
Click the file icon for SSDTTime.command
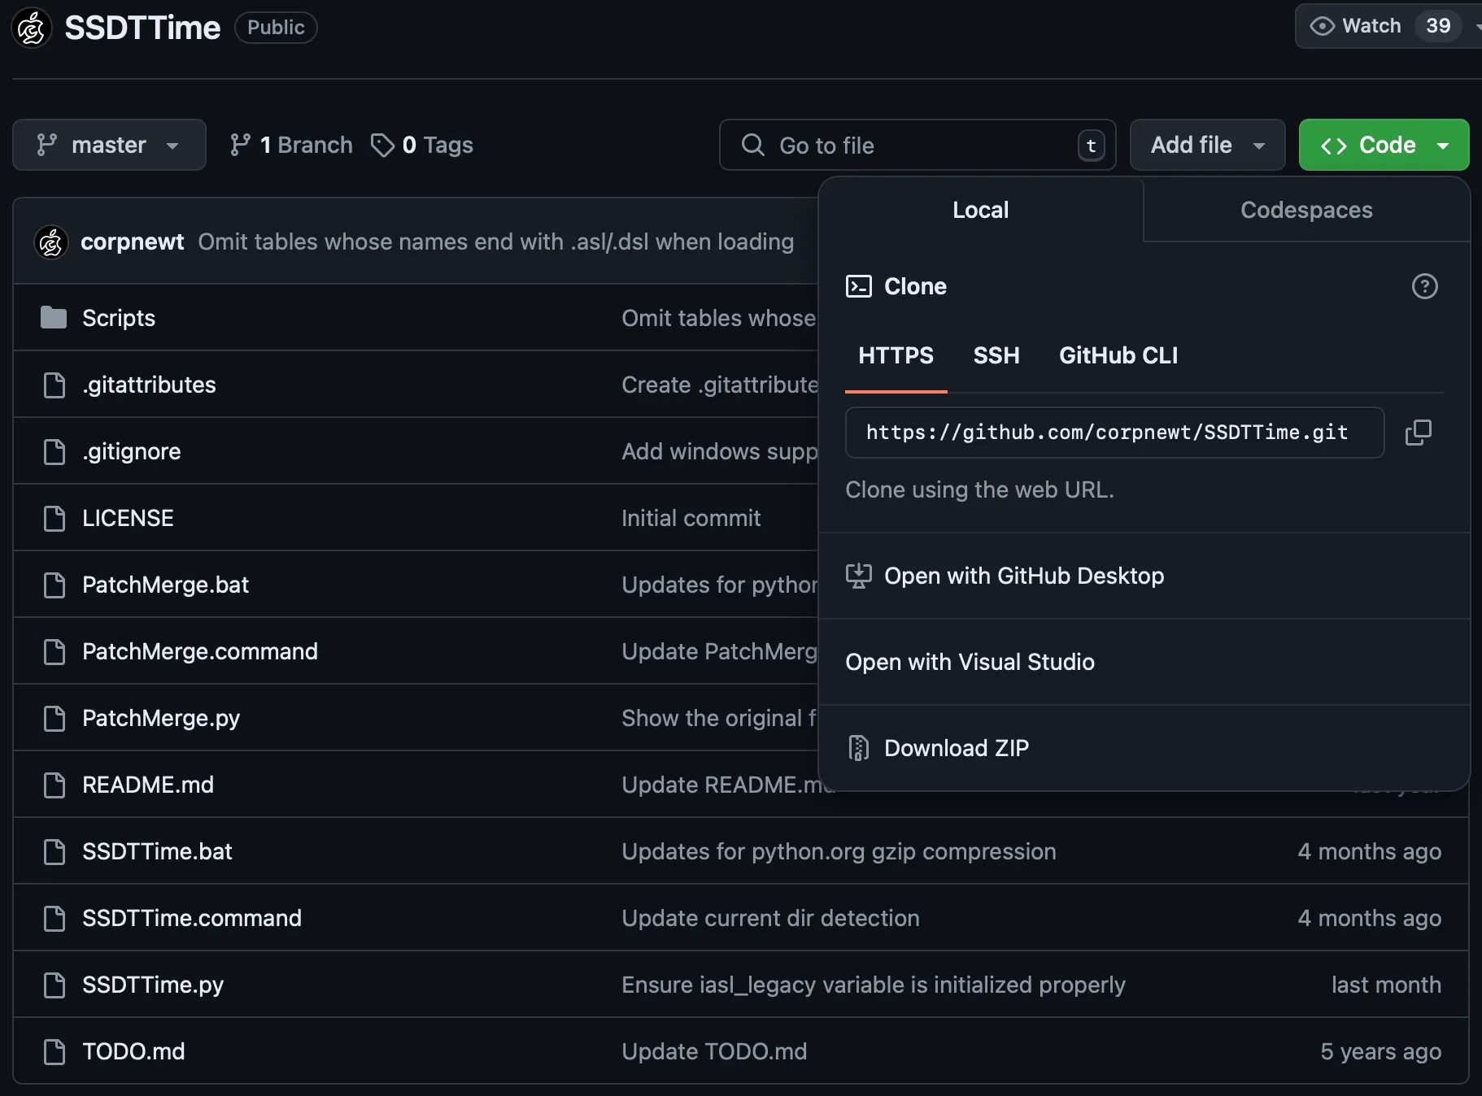54,918
